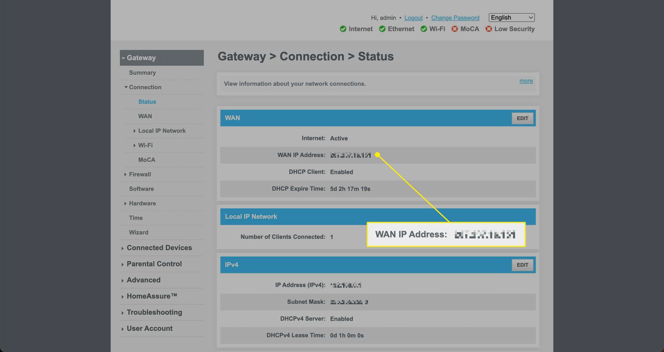Open the Change Password link
The image size is (664, 352).
455,18
